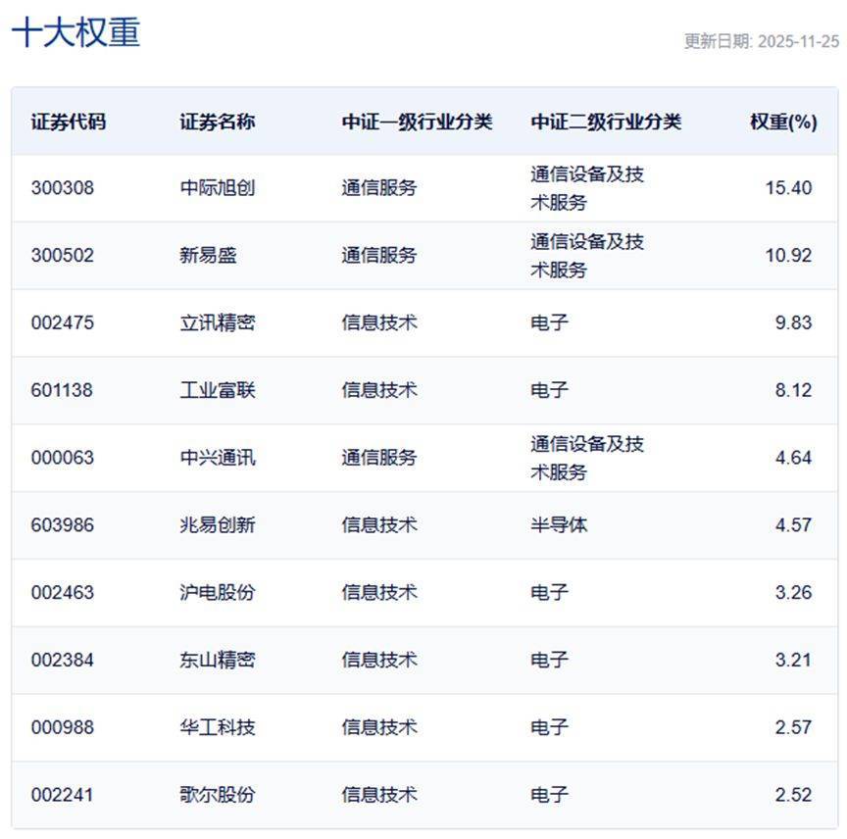
Task: Select stock name 华工科技
Action: coord(218,727)
